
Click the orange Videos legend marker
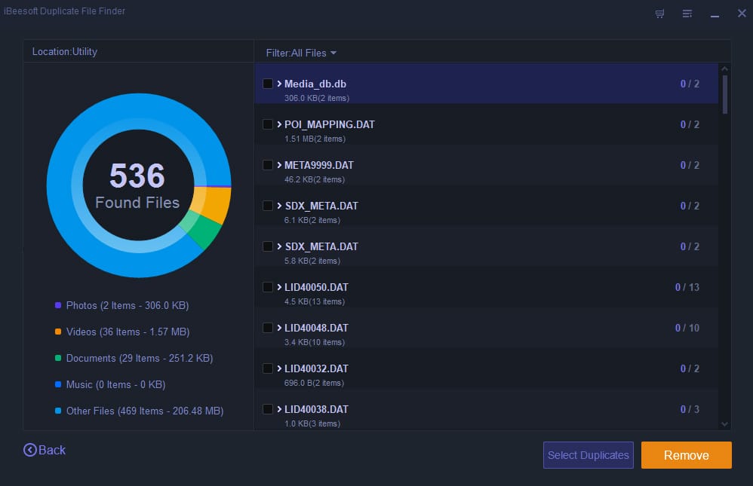(x=58, y=332)
